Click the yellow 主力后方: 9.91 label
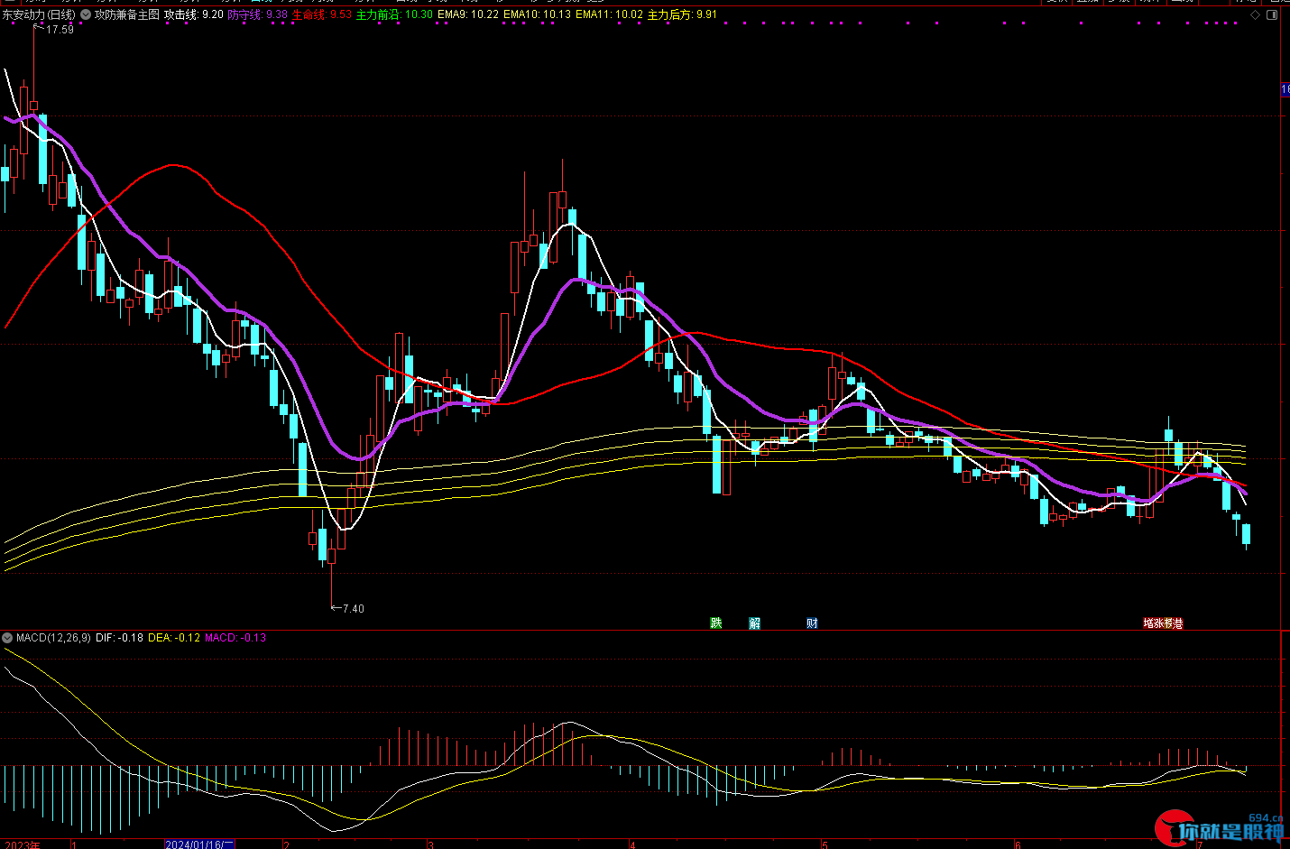 click(683, 14)
